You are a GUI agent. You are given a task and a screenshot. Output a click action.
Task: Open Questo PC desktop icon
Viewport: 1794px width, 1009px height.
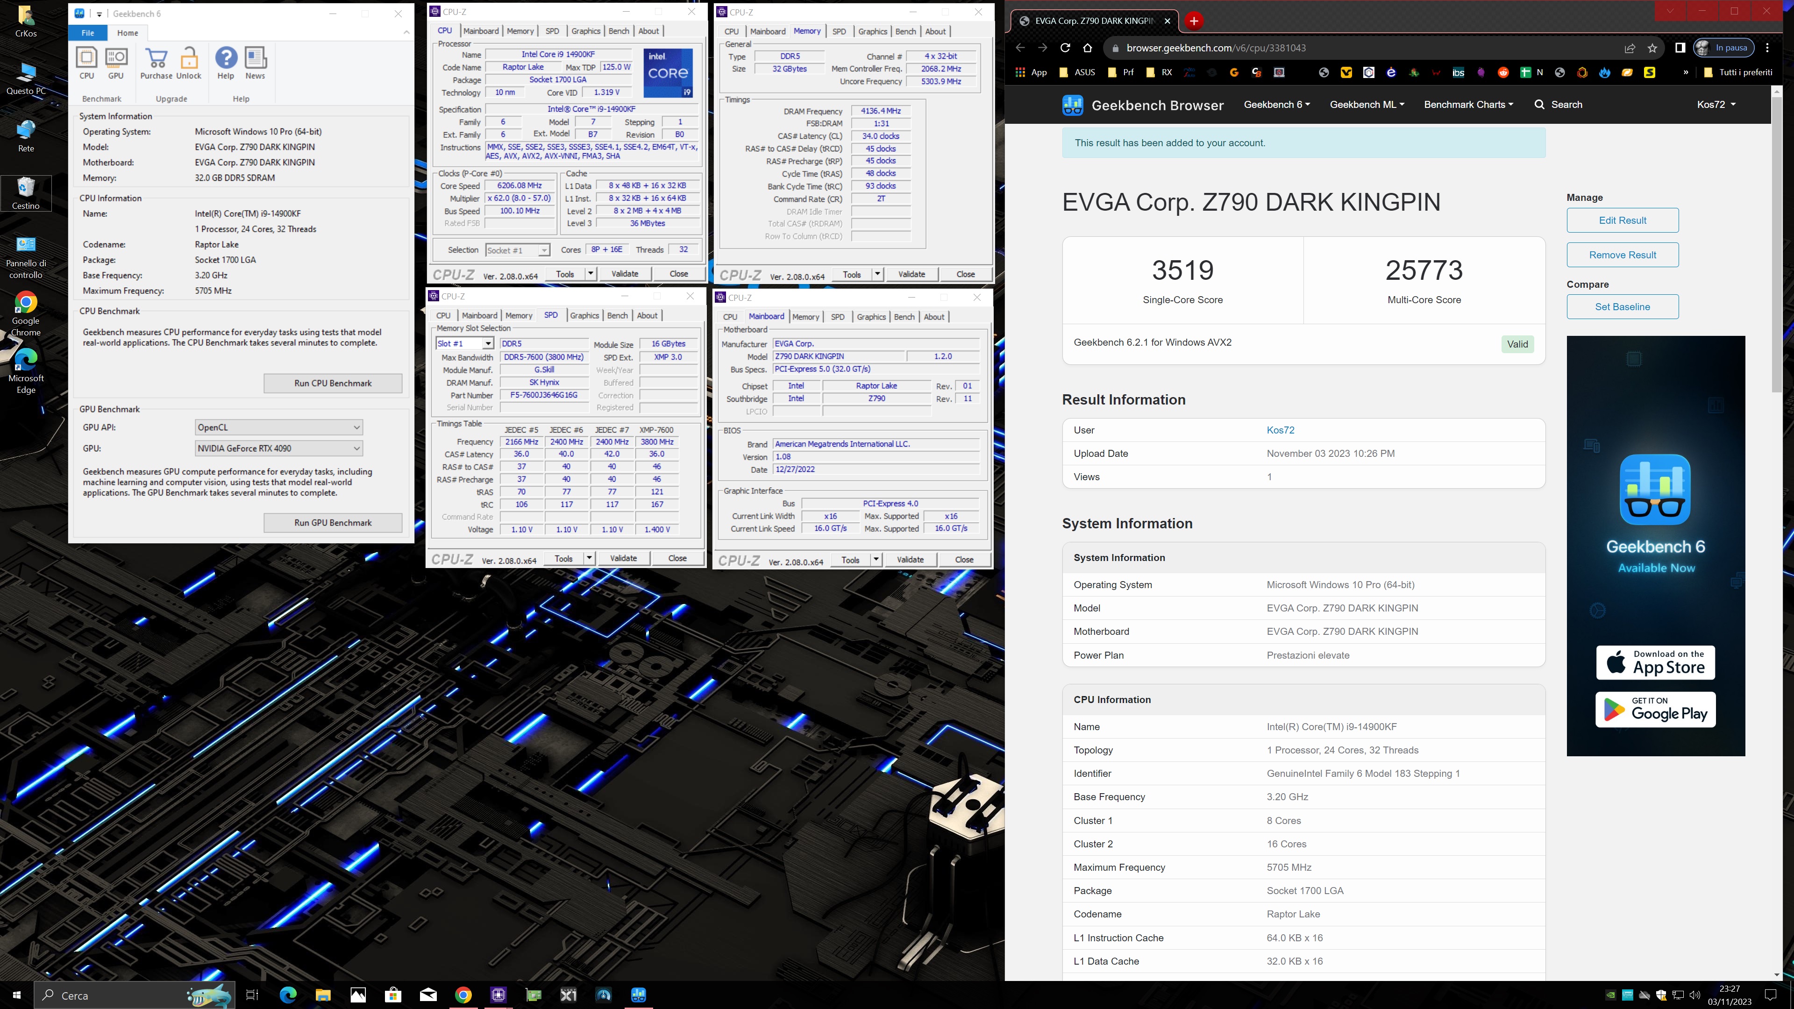pos(26,78)
